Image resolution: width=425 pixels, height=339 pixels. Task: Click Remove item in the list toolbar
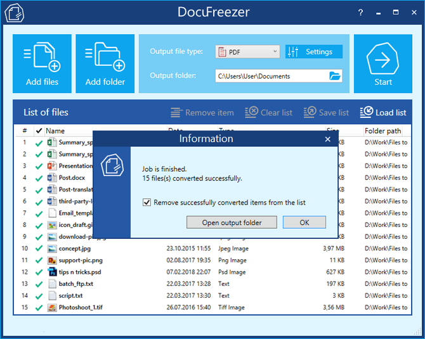tap(202, 112)
